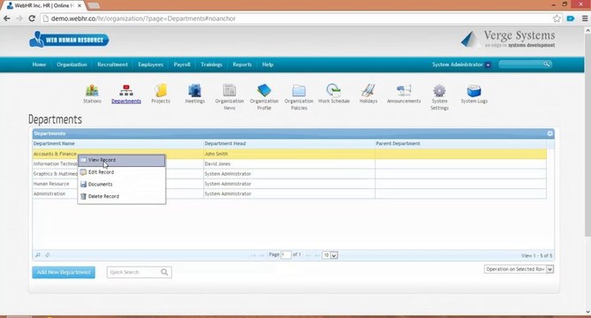The height and width of the screenshot is (318, 591).
Task: Open the System Settings gear icon
Action: 439,91
